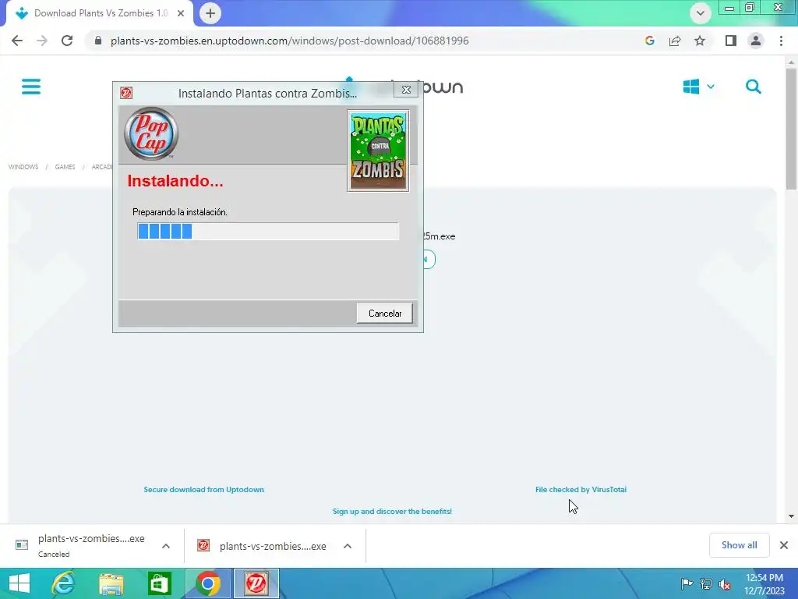Click the Google icon in the address bar

pyautogui.click(x=649, y=41)
